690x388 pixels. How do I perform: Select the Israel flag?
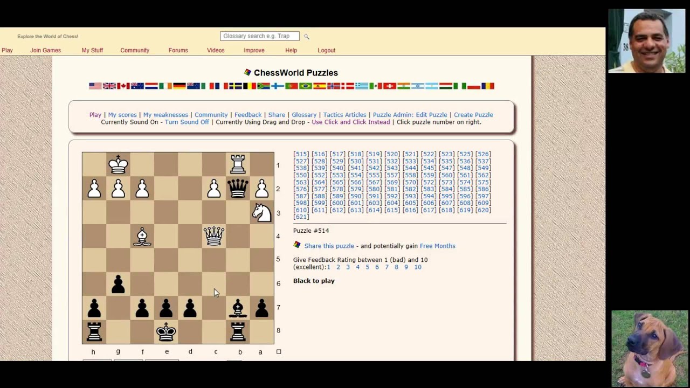[418, 86]
